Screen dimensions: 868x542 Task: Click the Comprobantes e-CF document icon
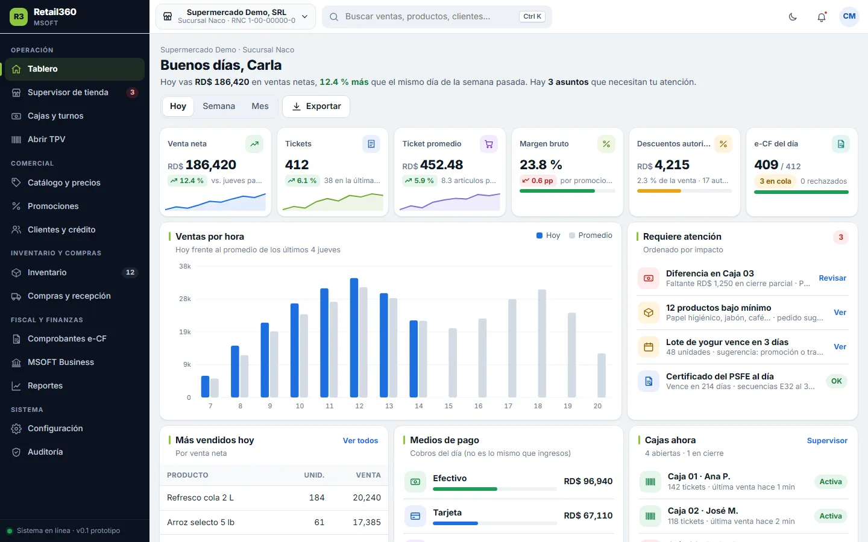pyautogui.click(x=16, y=339)
